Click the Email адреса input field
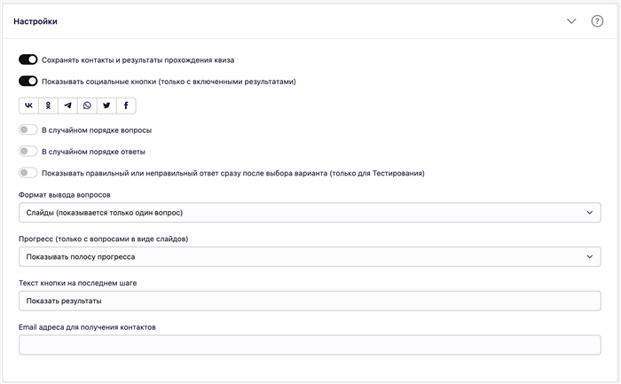 pyautogui.click(x=310, y=345)
